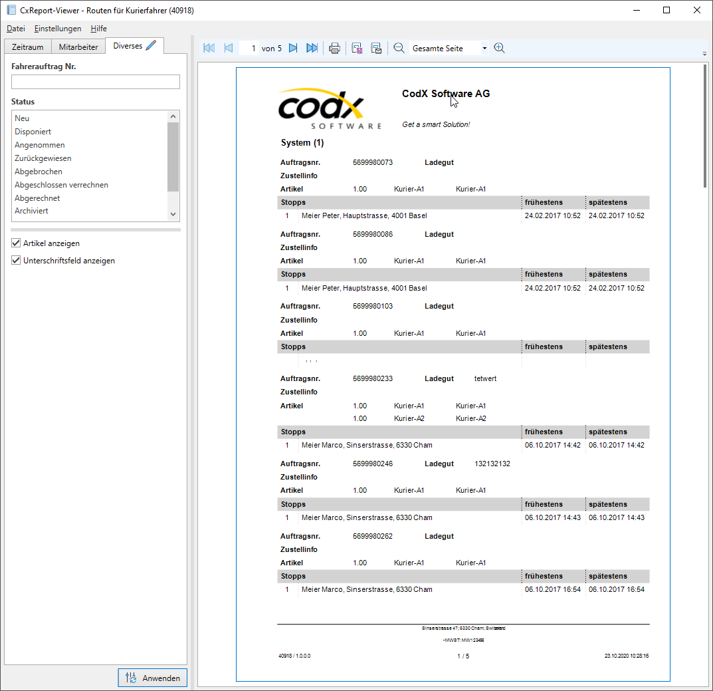The image size is (713, 691).
Task: Click the Status list scroll-up arrow
Action: [x=173, y=116]
